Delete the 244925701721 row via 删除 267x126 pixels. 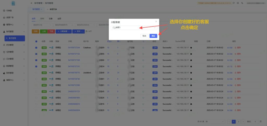pyautogui.click(x=238, y=91)
